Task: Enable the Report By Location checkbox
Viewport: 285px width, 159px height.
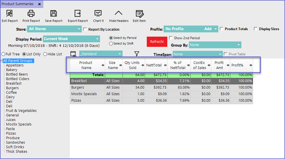Action: pyautogui.click(x=85, y=29)
